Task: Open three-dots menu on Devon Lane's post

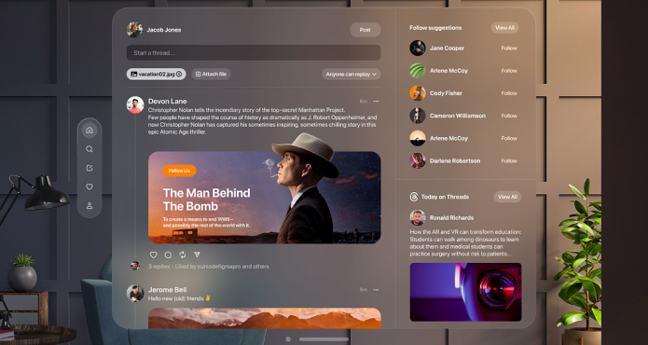Action: 376,102
